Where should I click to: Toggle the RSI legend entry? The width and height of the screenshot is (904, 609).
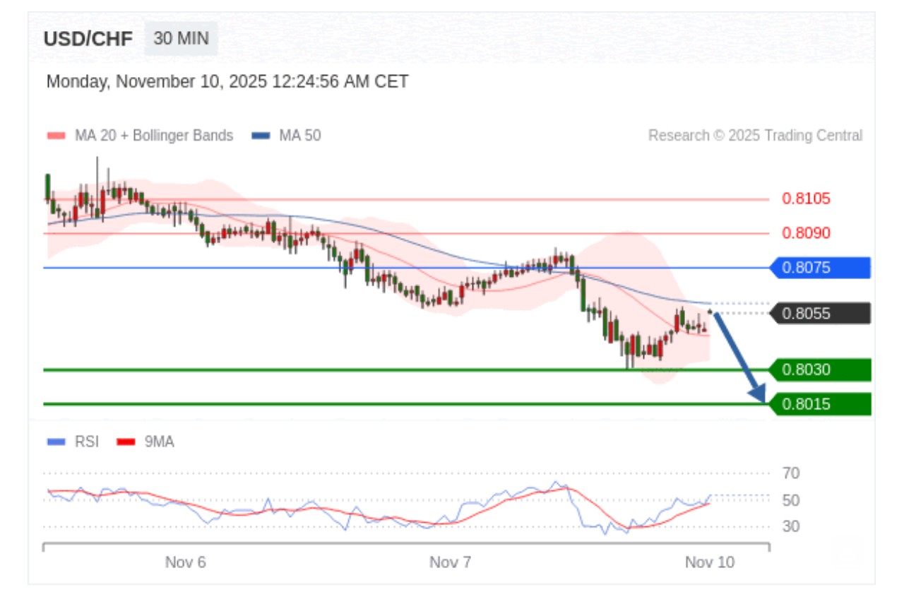click(x=86, y=442)
